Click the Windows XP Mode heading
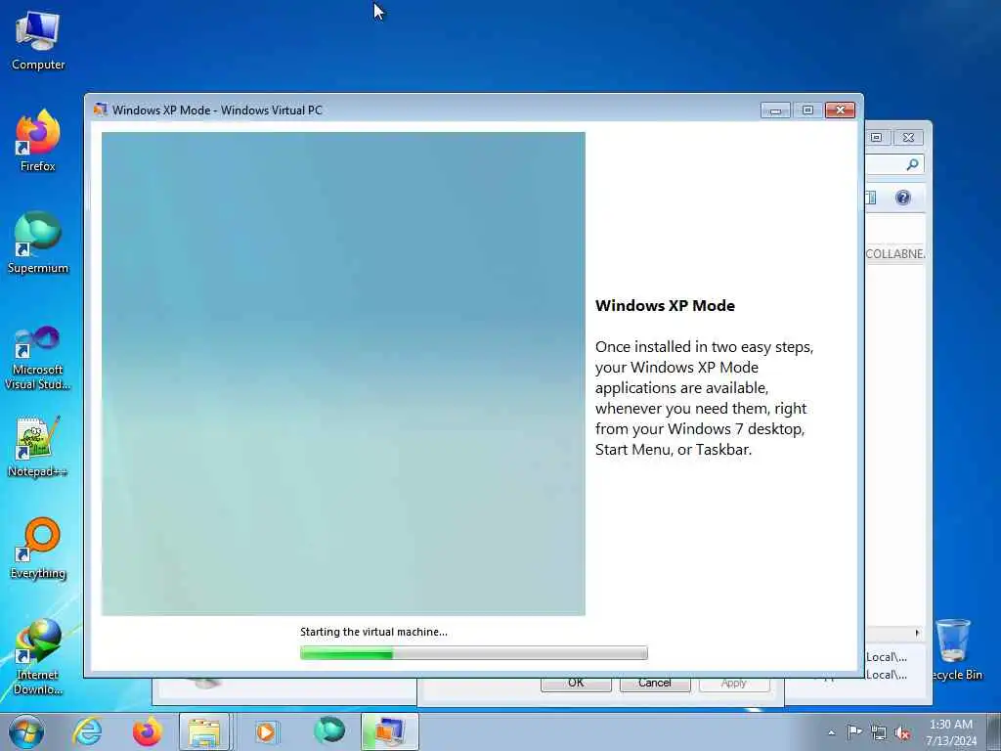1001x751 pixels. tap(665, 305)
